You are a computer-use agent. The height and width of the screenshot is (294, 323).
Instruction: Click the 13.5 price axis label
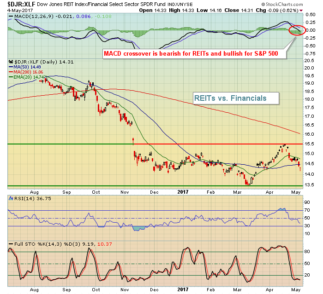(309, 184)
